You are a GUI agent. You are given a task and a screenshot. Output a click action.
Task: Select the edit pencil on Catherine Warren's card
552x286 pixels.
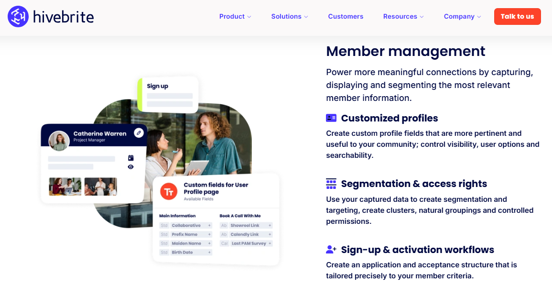[x=139, y=133]
